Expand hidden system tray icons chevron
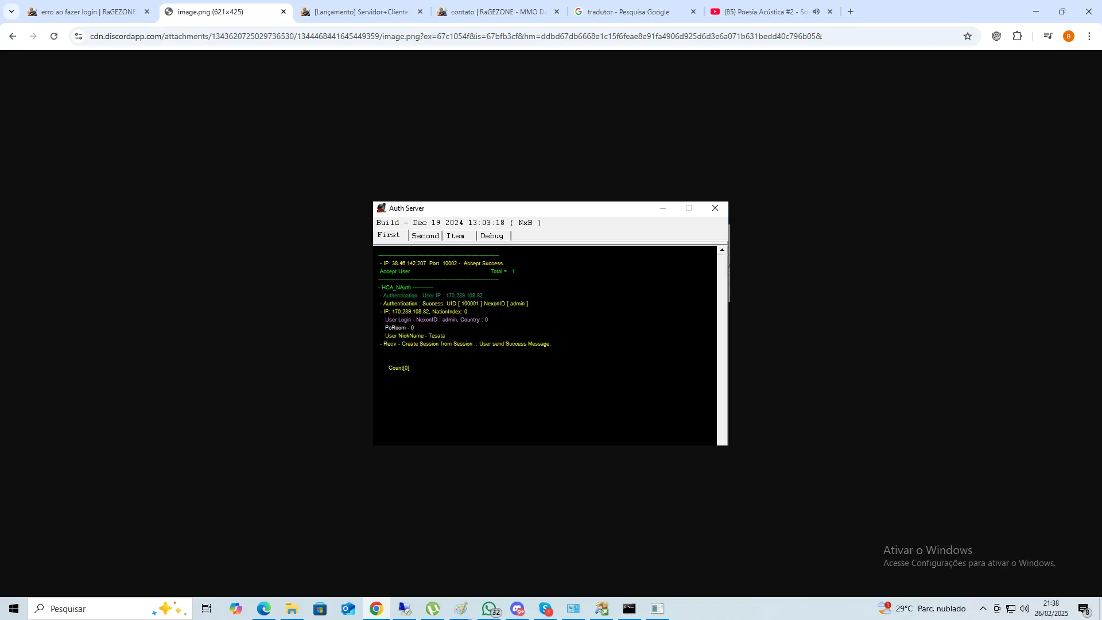The width and height of the screenshot is (1102, 620). (983, 609)
